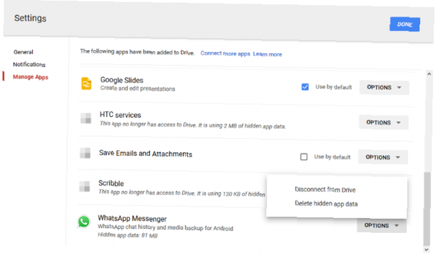The width and height of the screenshot is (435, 254).
Task: Open Options dropdown for Google Slides
Action: coord(384,87)
